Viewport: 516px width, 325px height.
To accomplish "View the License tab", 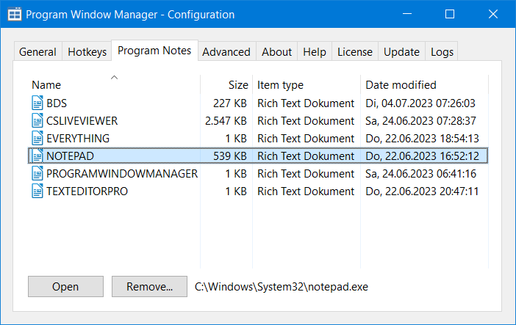I will pyautogui.click(x=355, y=51).
